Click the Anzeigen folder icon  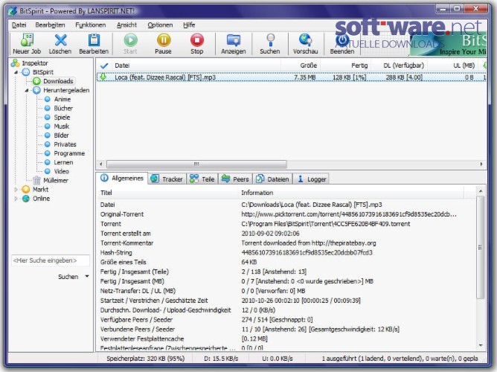click(x=234, y=44)
